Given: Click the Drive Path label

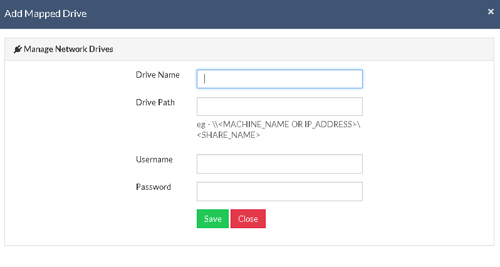Looking at the screenshot, I should (x=155, y=102).
